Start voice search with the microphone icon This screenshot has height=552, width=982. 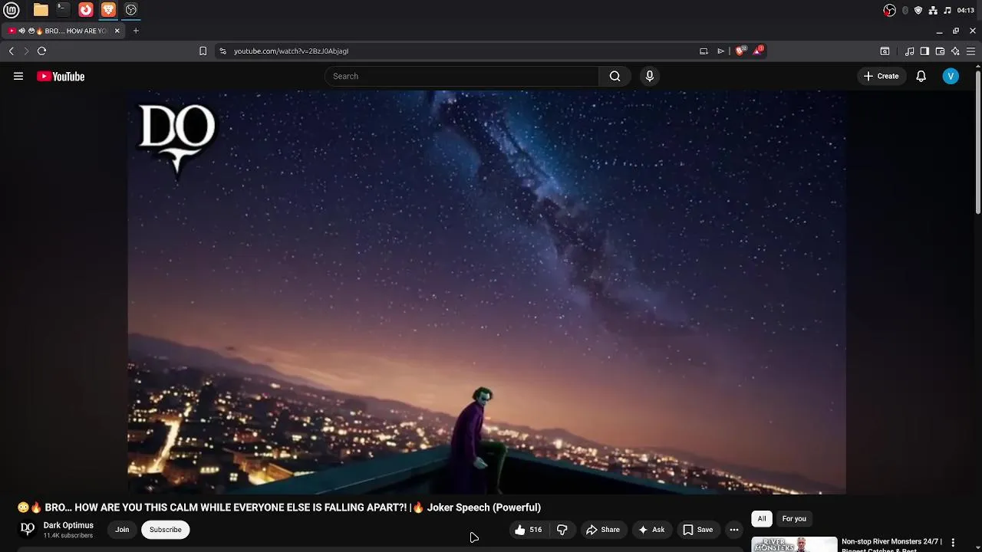pyautogui.click(x=650, y=76)
